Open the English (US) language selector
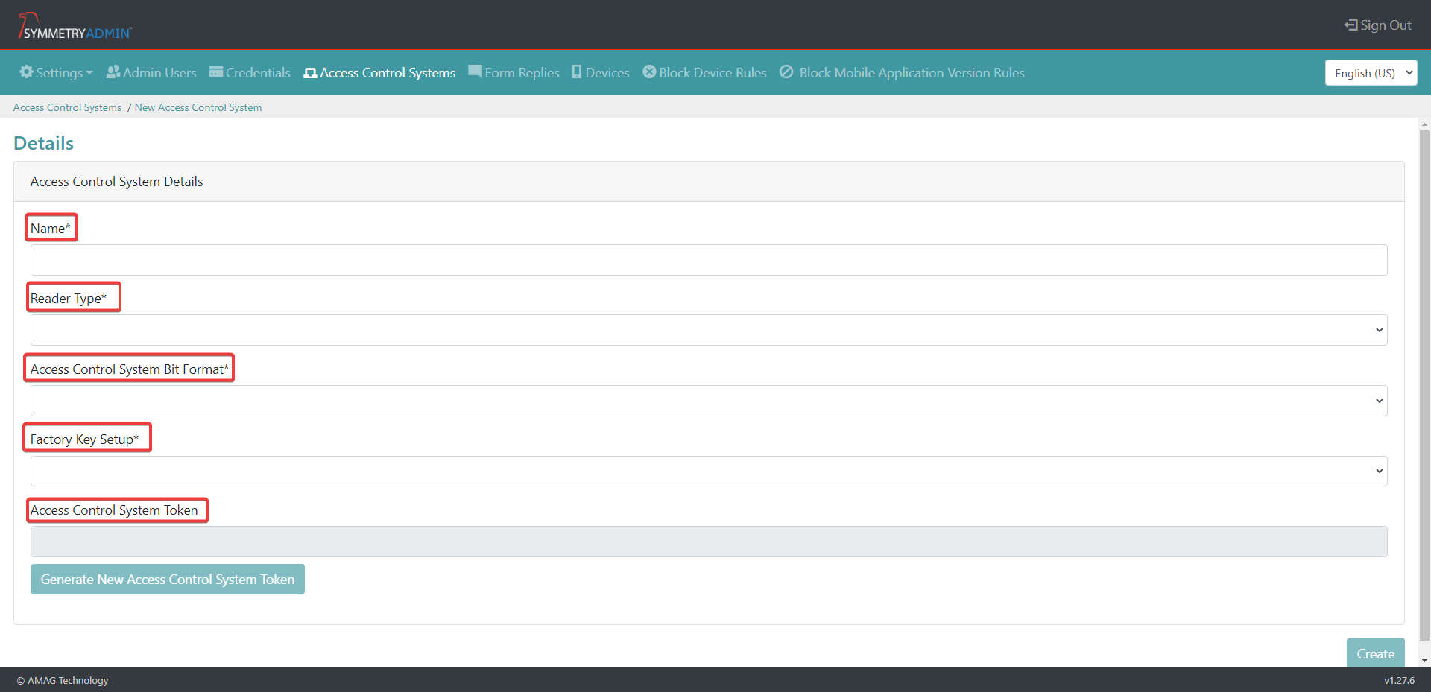 [x=1371, y=73]
